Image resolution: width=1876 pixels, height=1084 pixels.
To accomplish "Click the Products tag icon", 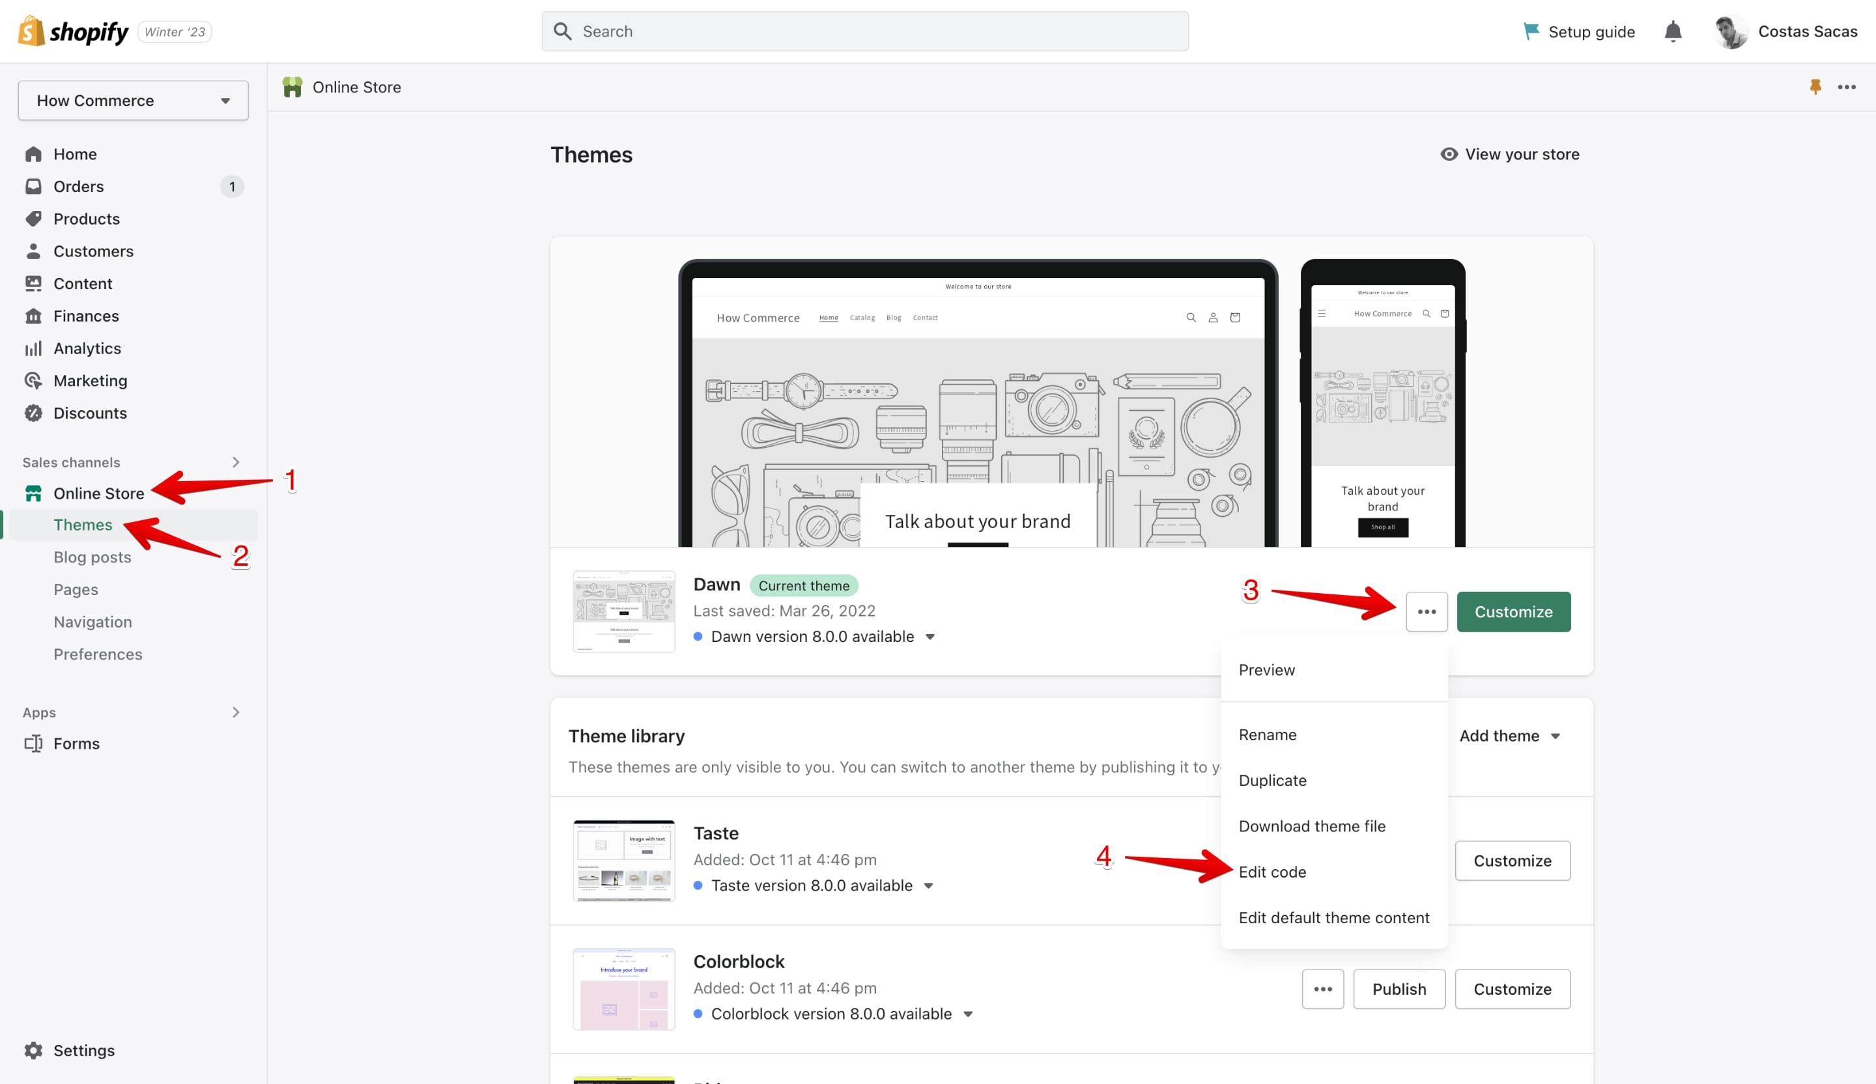I will pos(33,219).
